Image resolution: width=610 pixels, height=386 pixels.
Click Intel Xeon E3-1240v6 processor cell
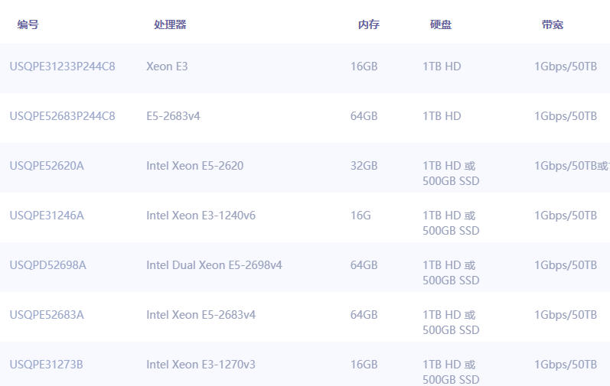(x=201, y=216)
